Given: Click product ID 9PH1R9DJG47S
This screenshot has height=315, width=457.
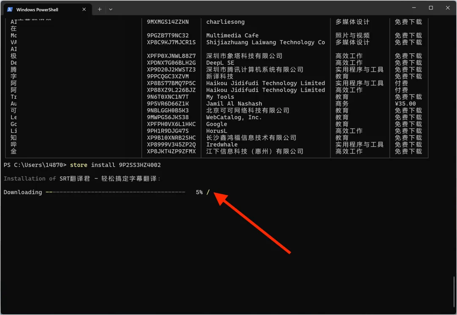Looking at the screenshot, I should pyautogui.click(x=168, y=131).
